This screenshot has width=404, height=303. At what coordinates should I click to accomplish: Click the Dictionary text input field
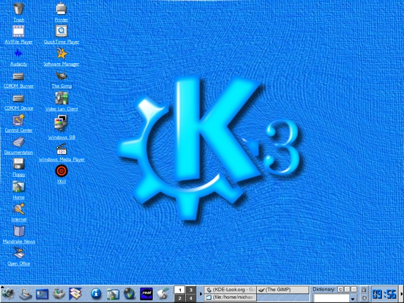point(331,299)
